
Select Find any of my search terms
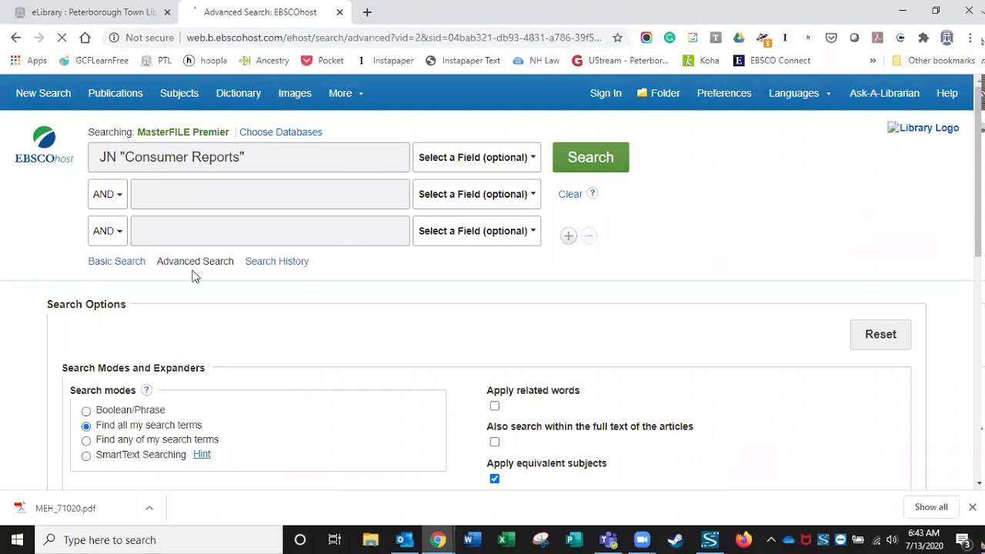click(86, 440)
